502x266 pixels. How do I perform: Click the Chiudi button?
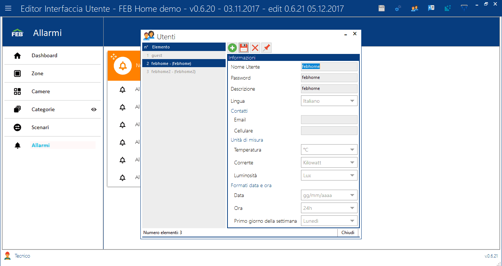coord(348,233)
